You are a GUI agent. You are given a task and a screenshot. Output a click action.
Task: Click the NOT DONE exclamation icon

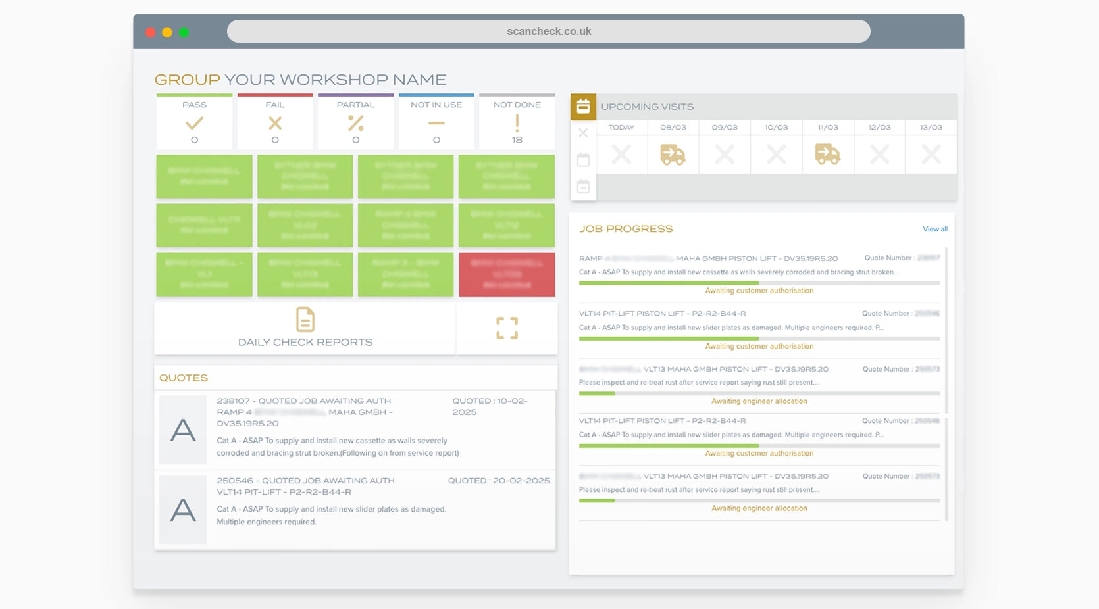click(517, 123)
